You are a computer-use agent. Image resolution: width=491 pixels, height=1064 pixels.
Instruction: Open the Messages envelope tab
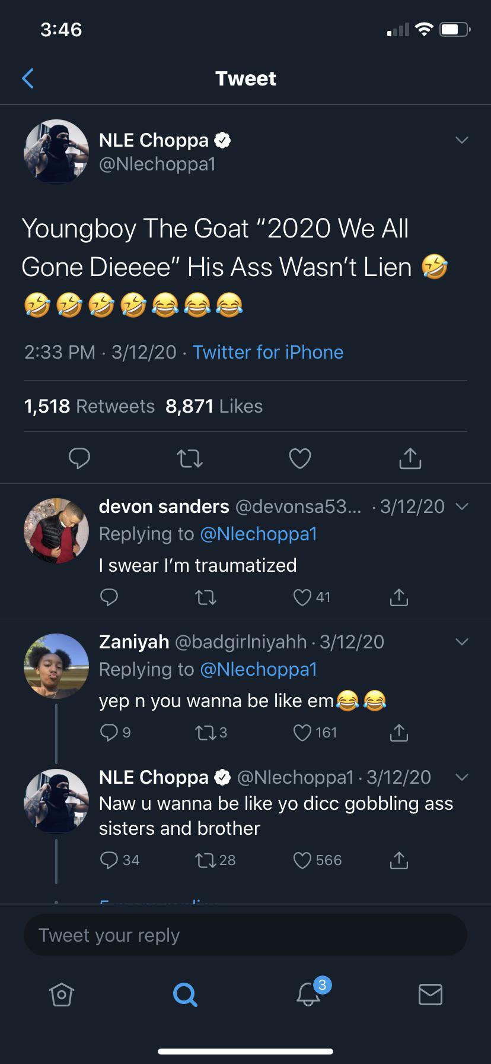click(430, 994)
